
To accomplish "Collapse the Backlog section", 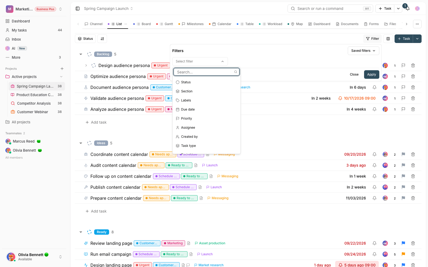I will [81, 54].
